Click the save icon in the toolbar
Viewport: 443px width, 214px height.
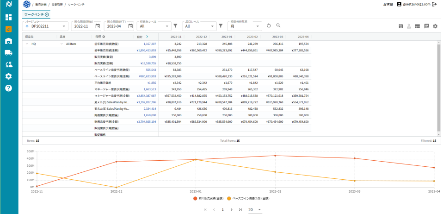coord(400,26)
